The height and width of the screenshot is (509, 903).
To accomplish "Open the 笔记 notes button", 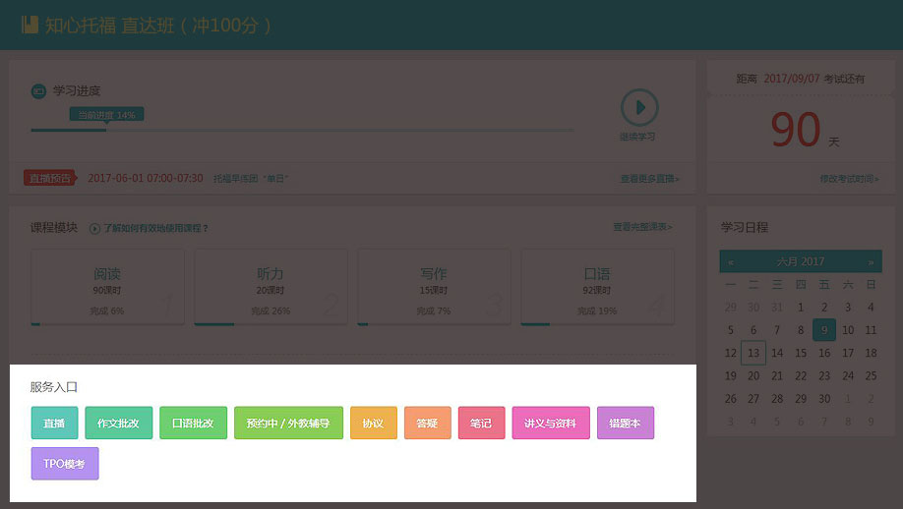I will pos(481,423).
